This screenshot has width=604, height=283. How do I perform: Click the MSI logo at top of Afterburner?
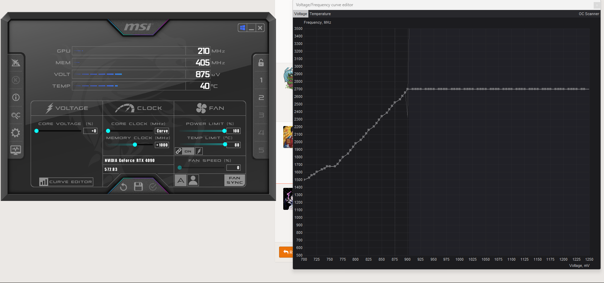(138, 26)
